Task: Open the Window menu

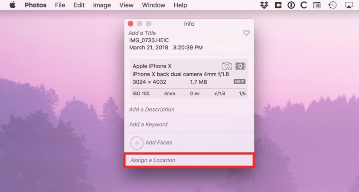Action: pyautogui.click(x=153, y=5)
